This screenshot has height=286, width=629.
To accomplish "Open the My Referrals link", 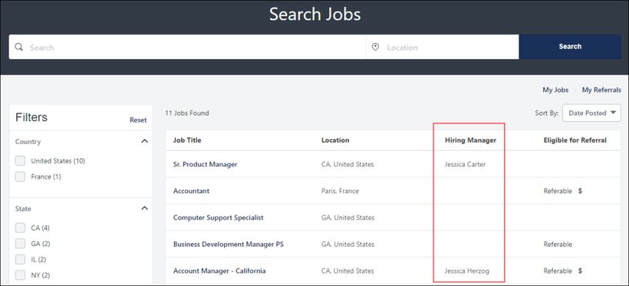I will (602, 90).
